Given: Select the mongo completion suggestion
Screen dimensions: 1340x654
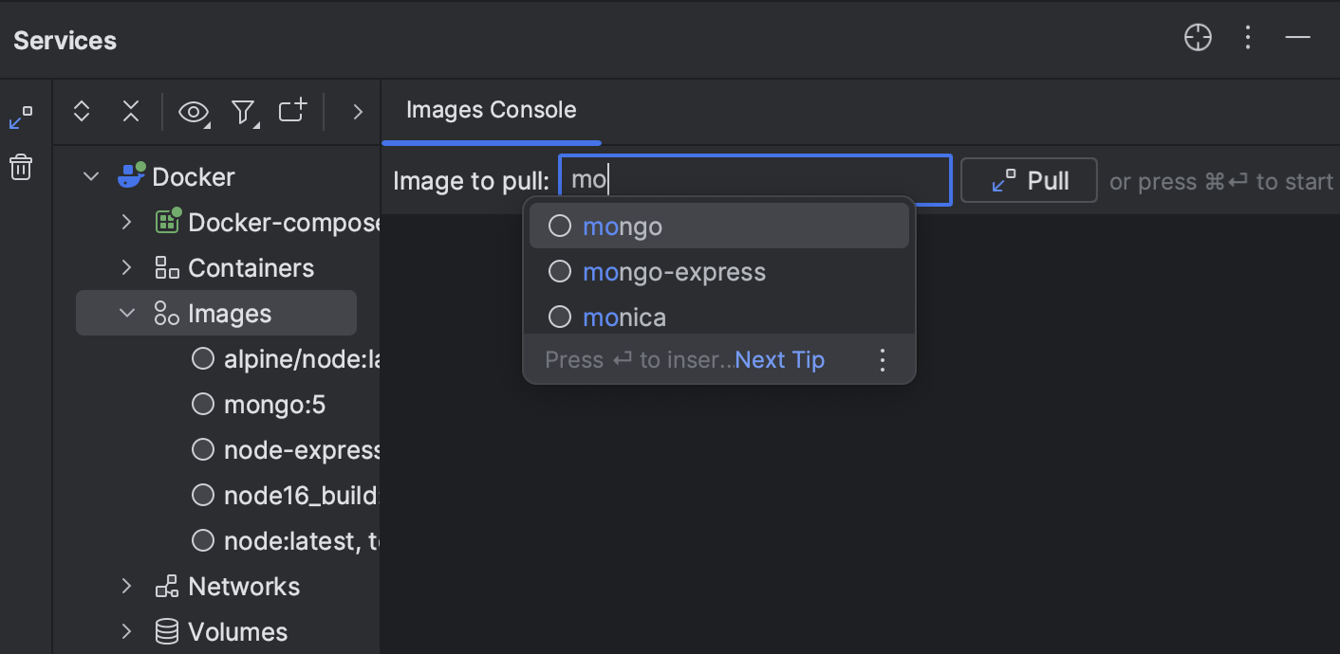Looking at the screenshot, I should pos(623,226).
